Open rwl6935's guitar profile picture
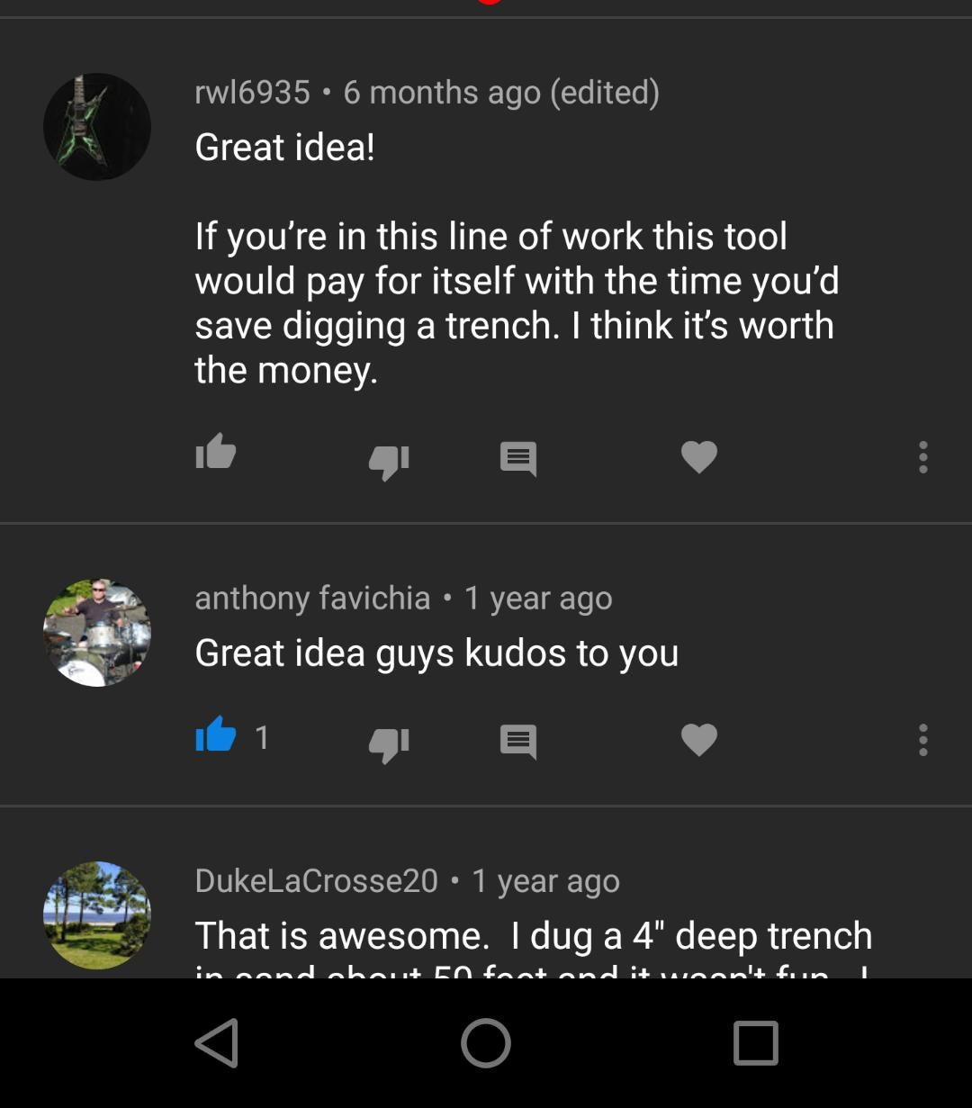Viewport: 972px width, 1108px height. point(97,126)
